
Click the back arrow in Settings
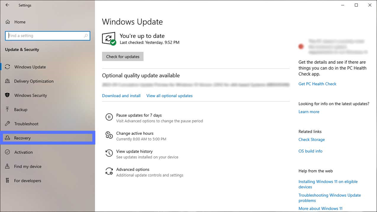[x=8, y=5]
